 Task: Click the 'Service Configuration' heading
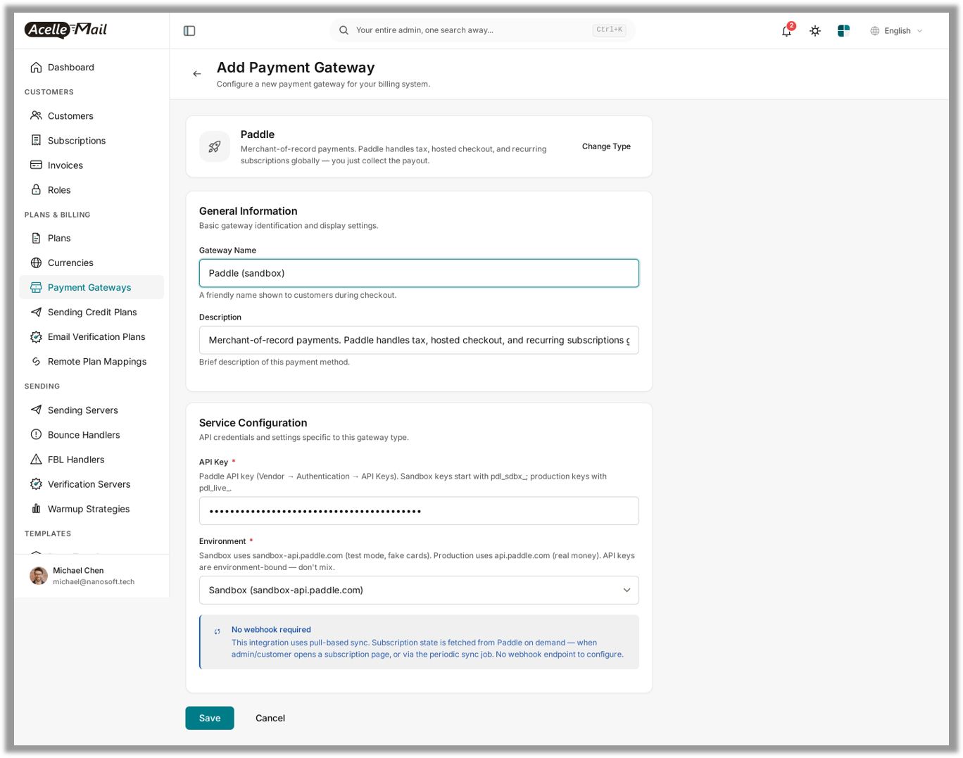(x=253, y=423)
